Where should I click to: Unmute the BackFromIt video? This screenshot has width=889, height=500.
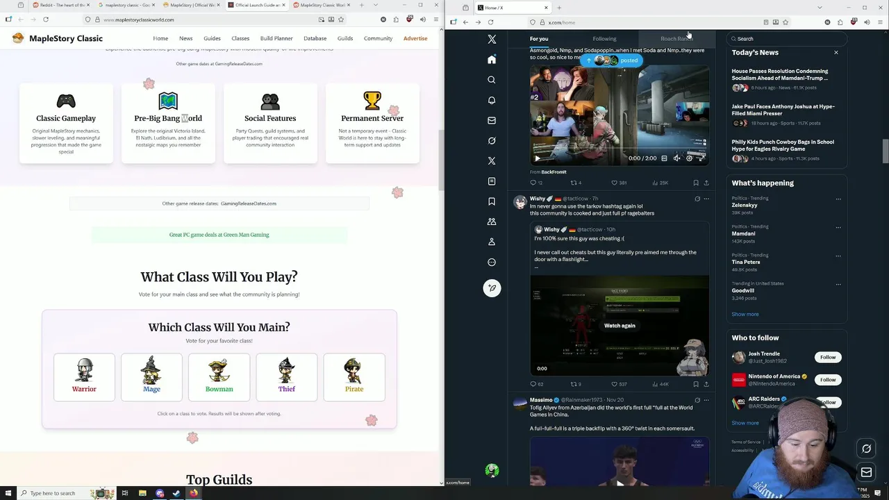coord(676,158)
